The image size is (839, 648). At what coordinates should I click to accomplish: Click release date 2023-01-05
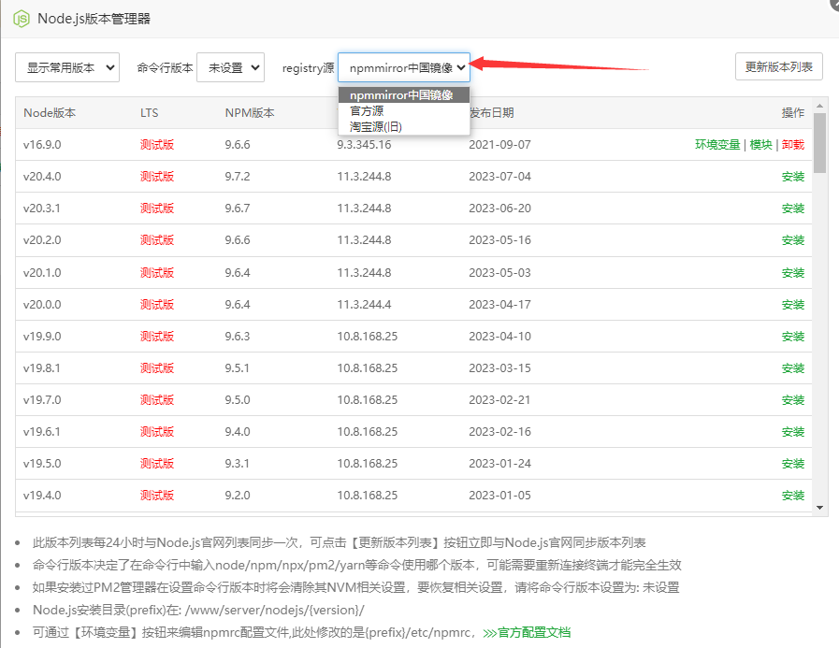pos(499,495)
